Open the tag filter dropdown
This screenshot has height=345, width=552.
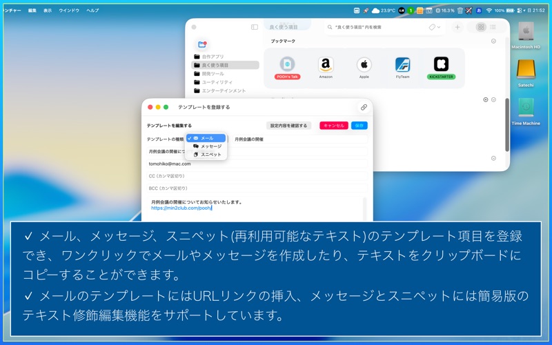click(435, 27)
